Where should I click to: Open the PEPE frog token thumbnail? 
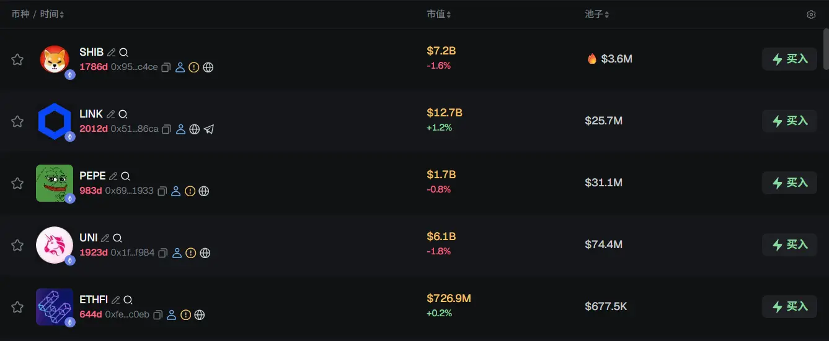tap(55, 183)
